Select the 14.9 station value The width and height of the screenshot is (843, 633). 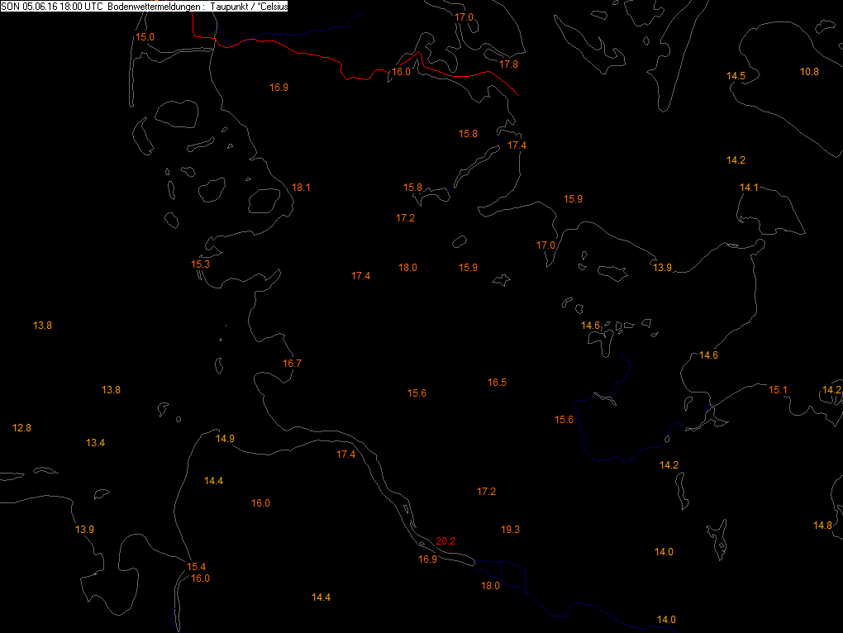[225, 439]
